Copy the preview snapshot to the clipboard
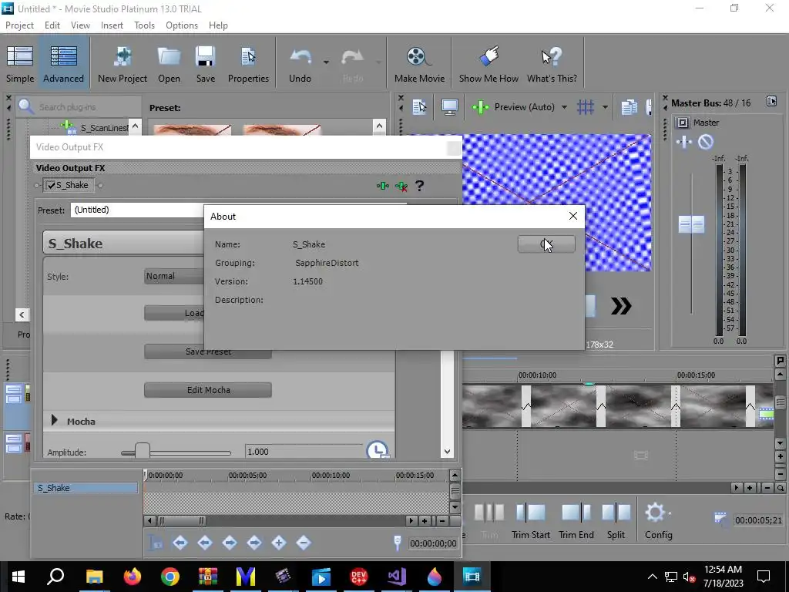 coord(629,106)
